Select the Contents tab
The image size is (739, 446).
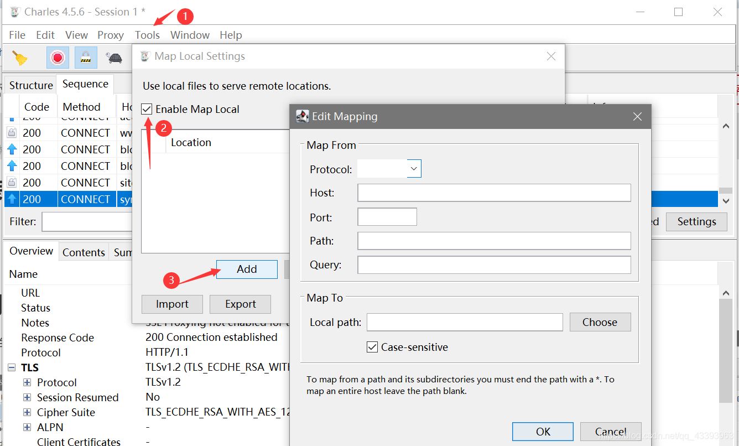(84, 252)
